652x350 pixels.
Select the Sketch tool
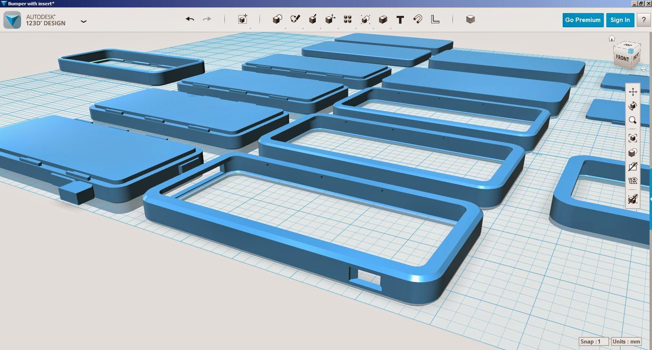point(295,19)
